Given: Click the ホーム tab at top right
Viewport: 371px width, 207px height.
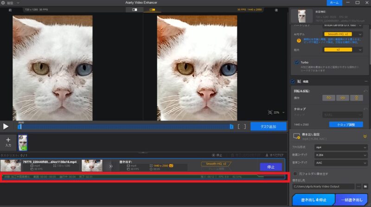Looking at the screenshot, I should pos(333,3).
